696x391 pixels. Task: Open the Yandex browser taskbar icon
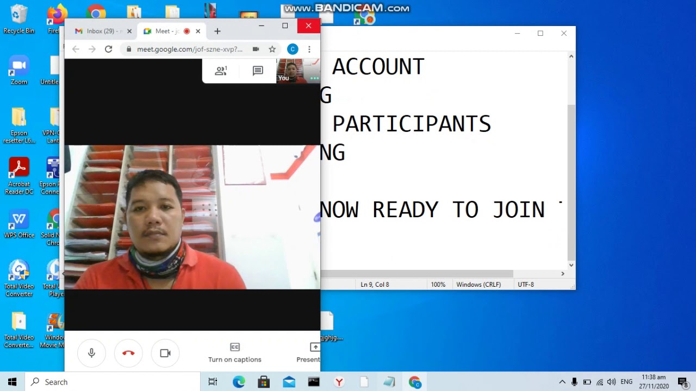click(x=339, y=382)
